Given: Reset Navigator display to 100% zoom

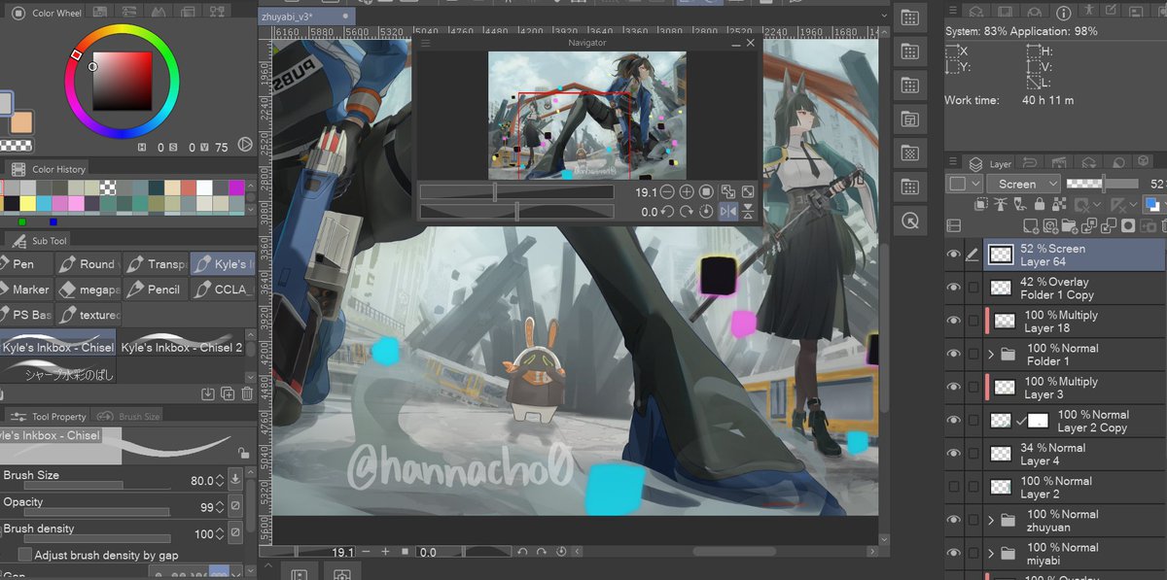Looking at the screenshot, I should [x=707, y=192].
